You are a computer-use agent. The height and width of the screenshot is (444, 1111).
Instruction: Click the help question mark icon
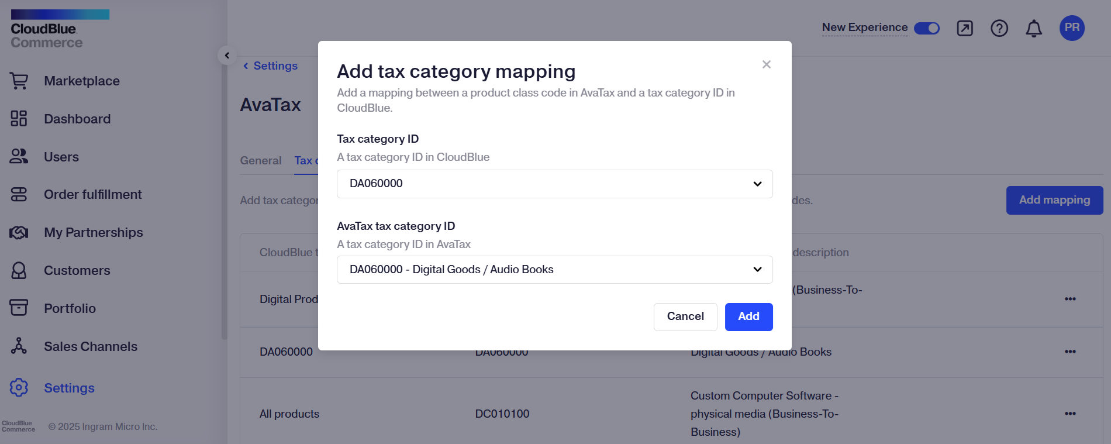pos(999,27)
